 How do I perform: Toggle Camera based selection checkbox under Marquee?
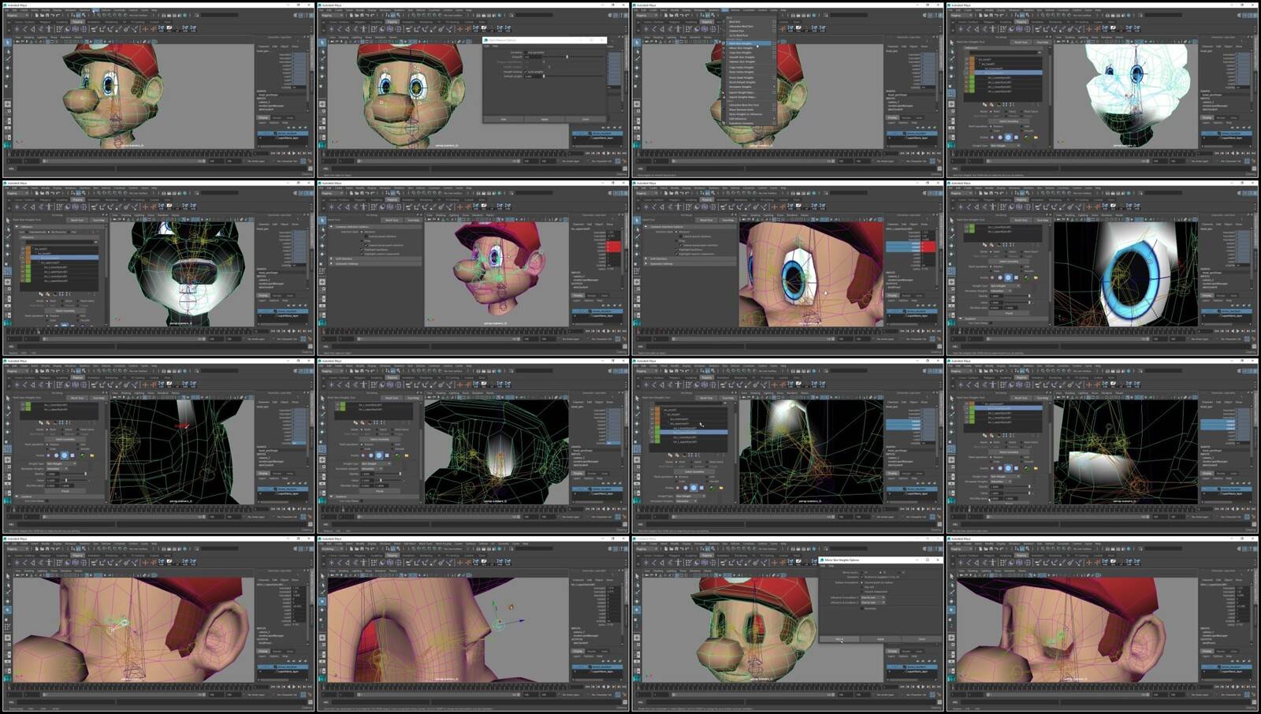click(x=366, y=236)
